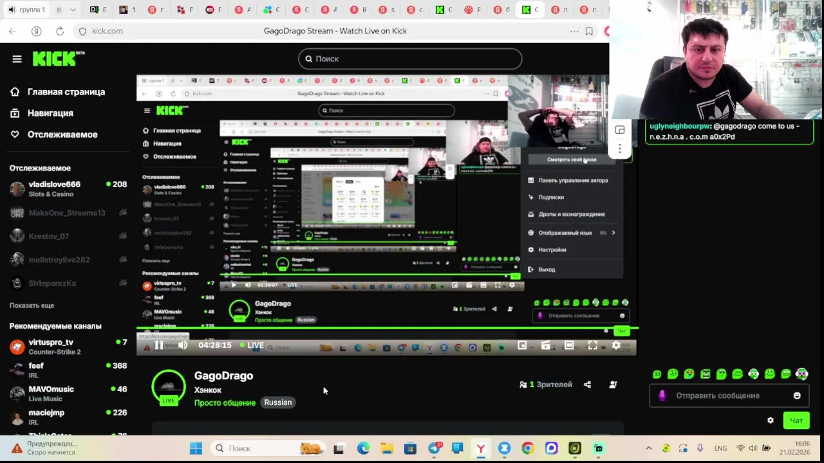Reload the browser page

tap(60, 31)
